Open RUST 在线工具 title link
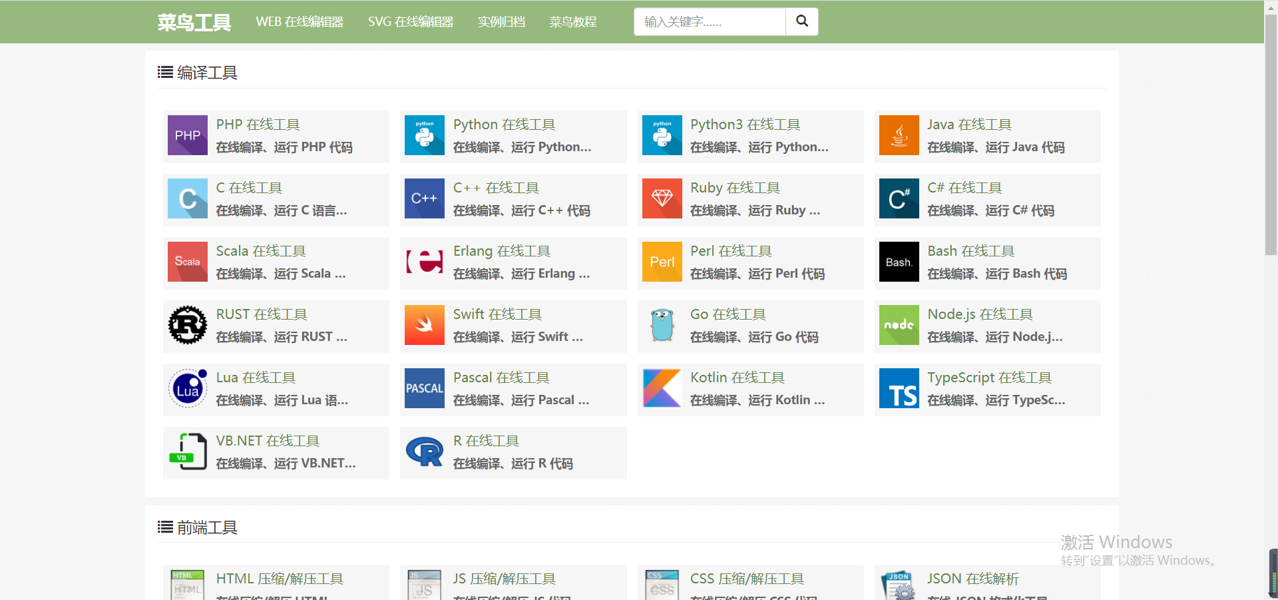 [262, 314]
